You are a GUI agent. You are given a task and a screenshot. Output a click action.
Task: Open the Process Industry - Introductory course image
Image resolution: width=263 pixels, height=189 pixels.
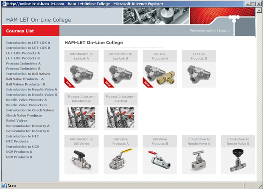pyautogui.click(x=81, y=118)
